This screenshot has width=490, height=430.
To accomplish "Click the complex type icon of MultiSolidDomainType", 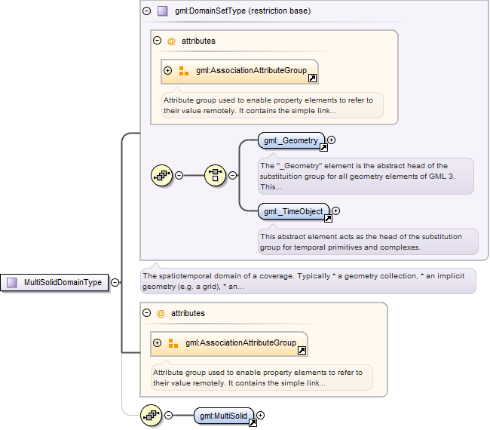I will click(12, 282).
